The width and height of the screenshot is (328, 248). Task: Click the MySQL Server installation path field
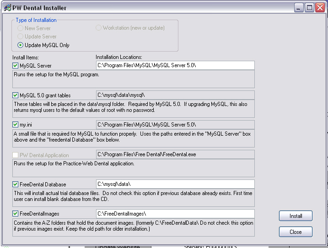click(x=175, y=66)
